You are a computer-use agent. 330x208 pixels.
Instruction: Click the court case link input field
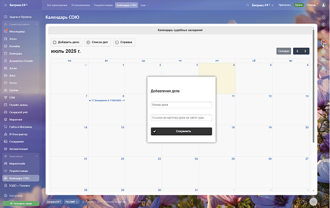point(182,118)
